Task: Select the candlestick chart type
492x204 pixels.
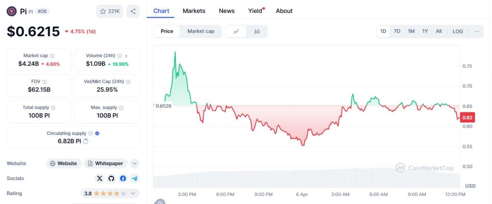Action: tap(257, 31)
